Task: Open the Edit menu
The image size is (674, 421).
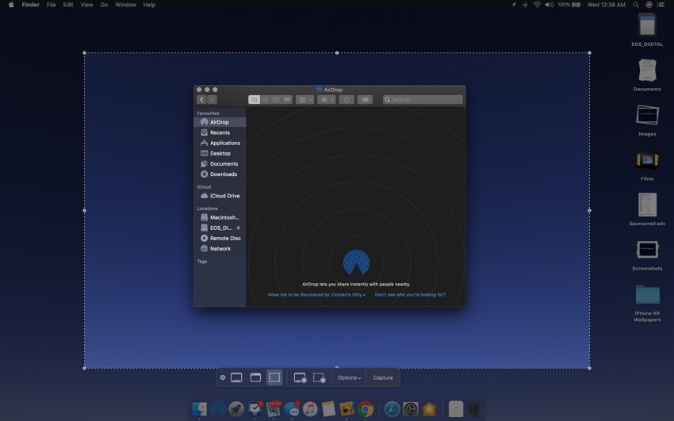Action: pyautogui.click(x=68, y=5)
